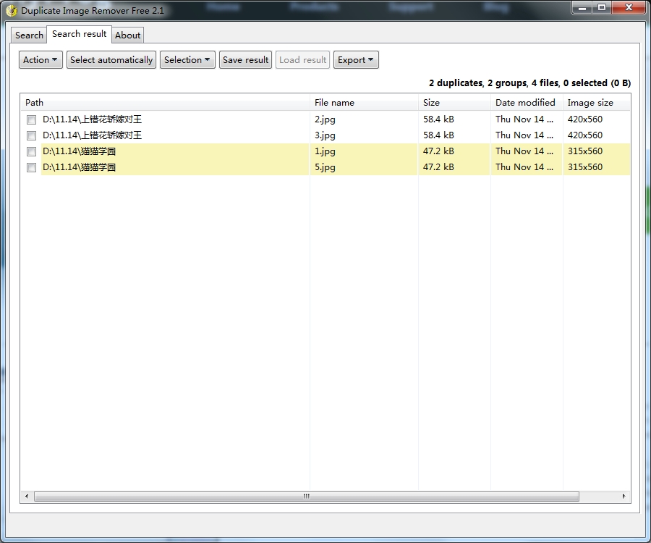Click the Save result button
The width and height of the screenshot is (651, 543).
(245, 60)
